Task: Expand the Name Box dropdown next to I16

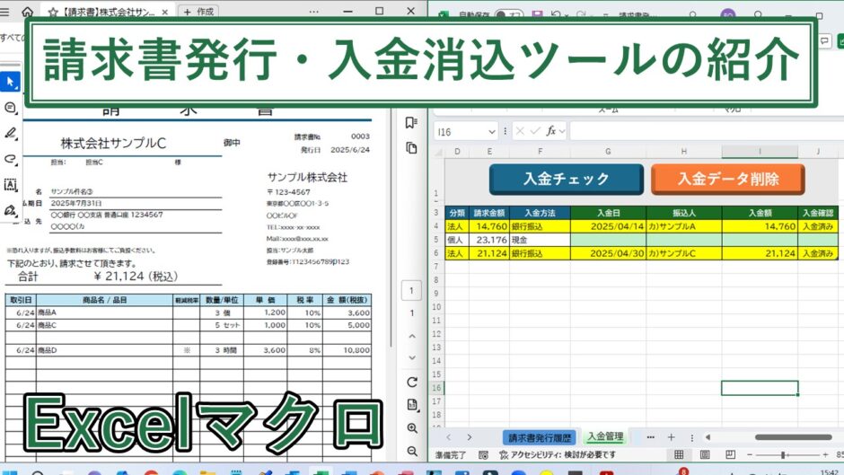Action: (x=491, y=131)
